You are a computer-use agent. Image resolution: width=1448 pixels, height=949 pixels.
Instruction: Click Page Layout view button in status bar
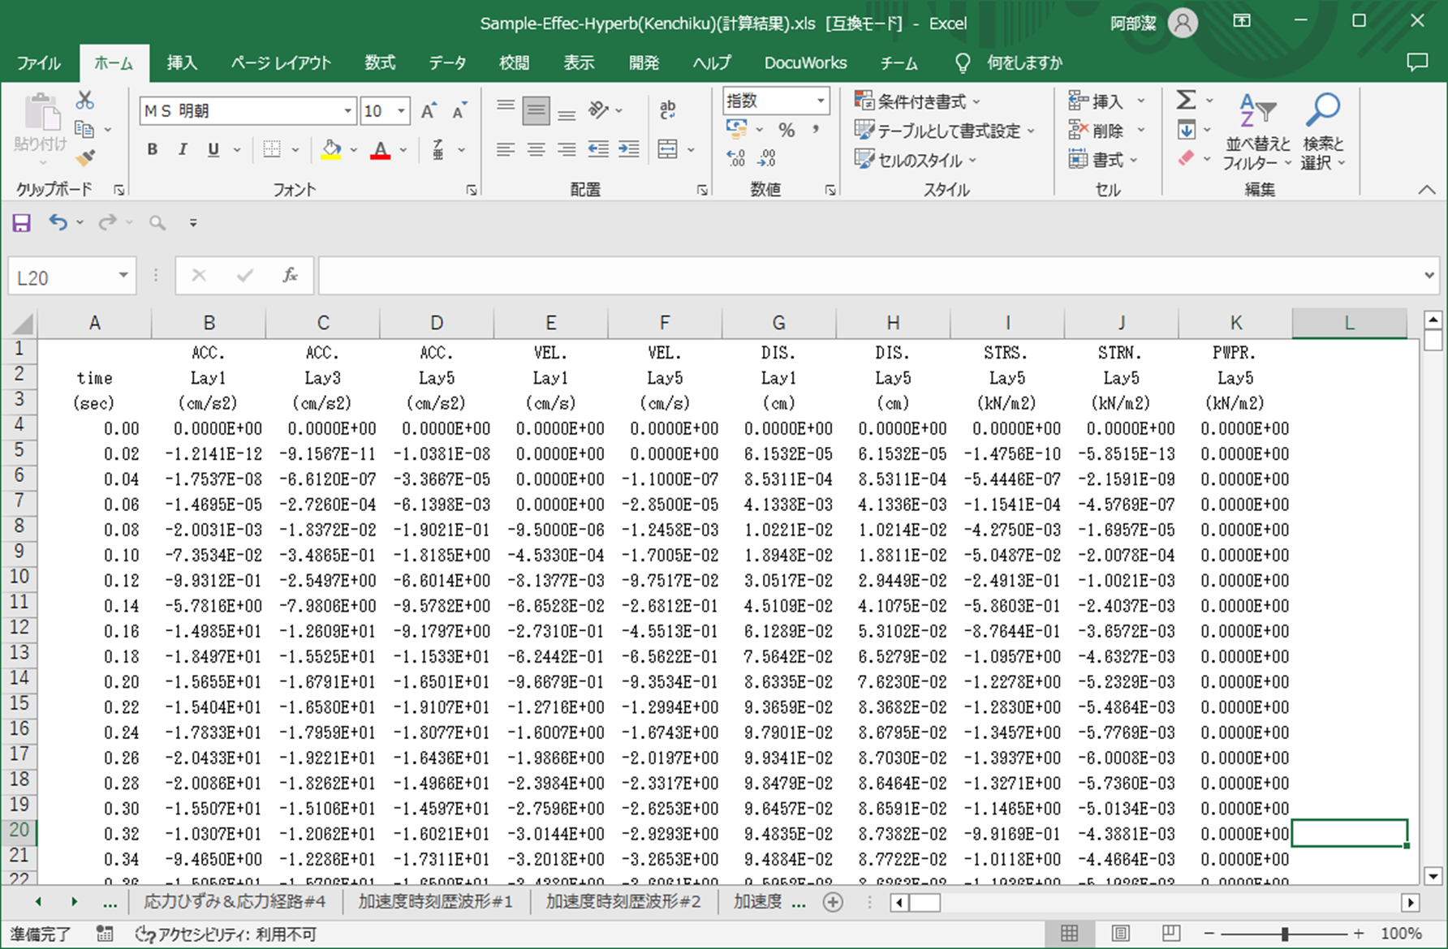[x=1120, y=934]
